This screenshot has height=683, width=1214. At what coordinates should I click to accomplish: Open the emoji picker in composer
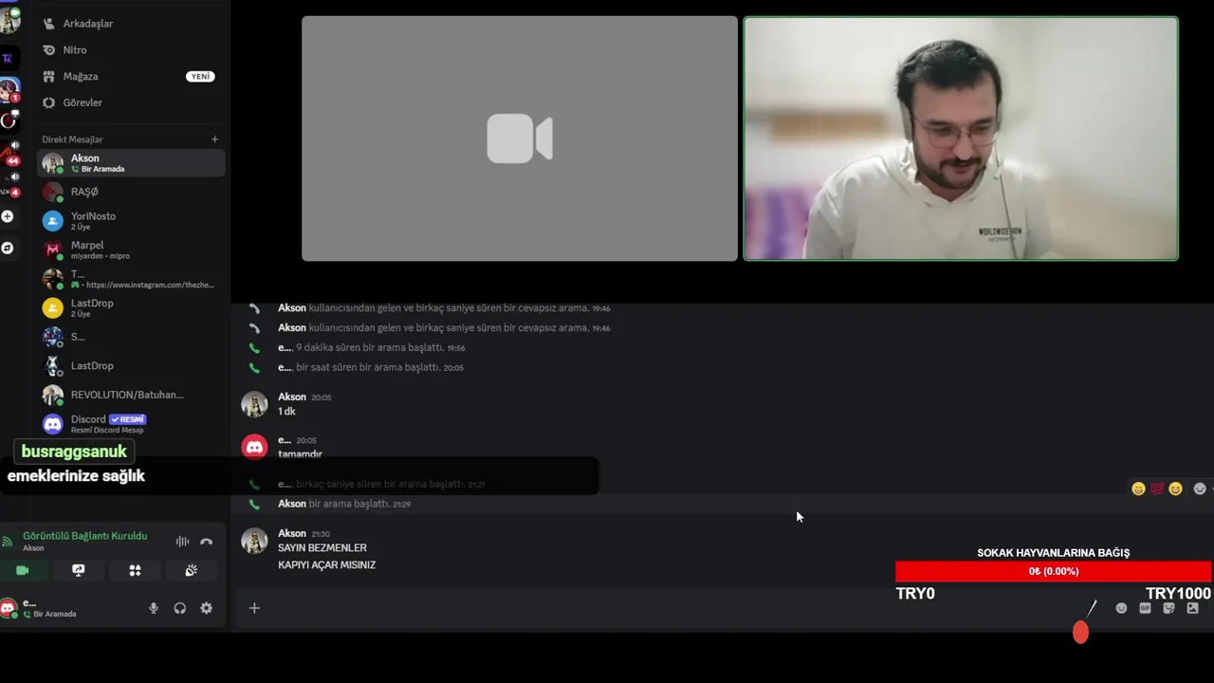tap(1121, 608)
